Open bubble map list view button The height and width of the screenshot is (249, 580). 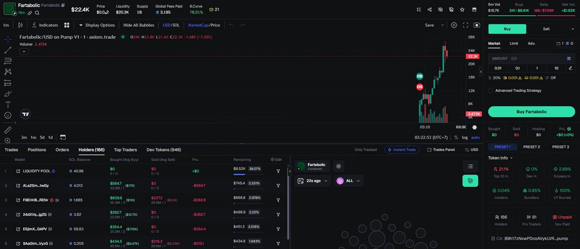(x=470, y=166)
